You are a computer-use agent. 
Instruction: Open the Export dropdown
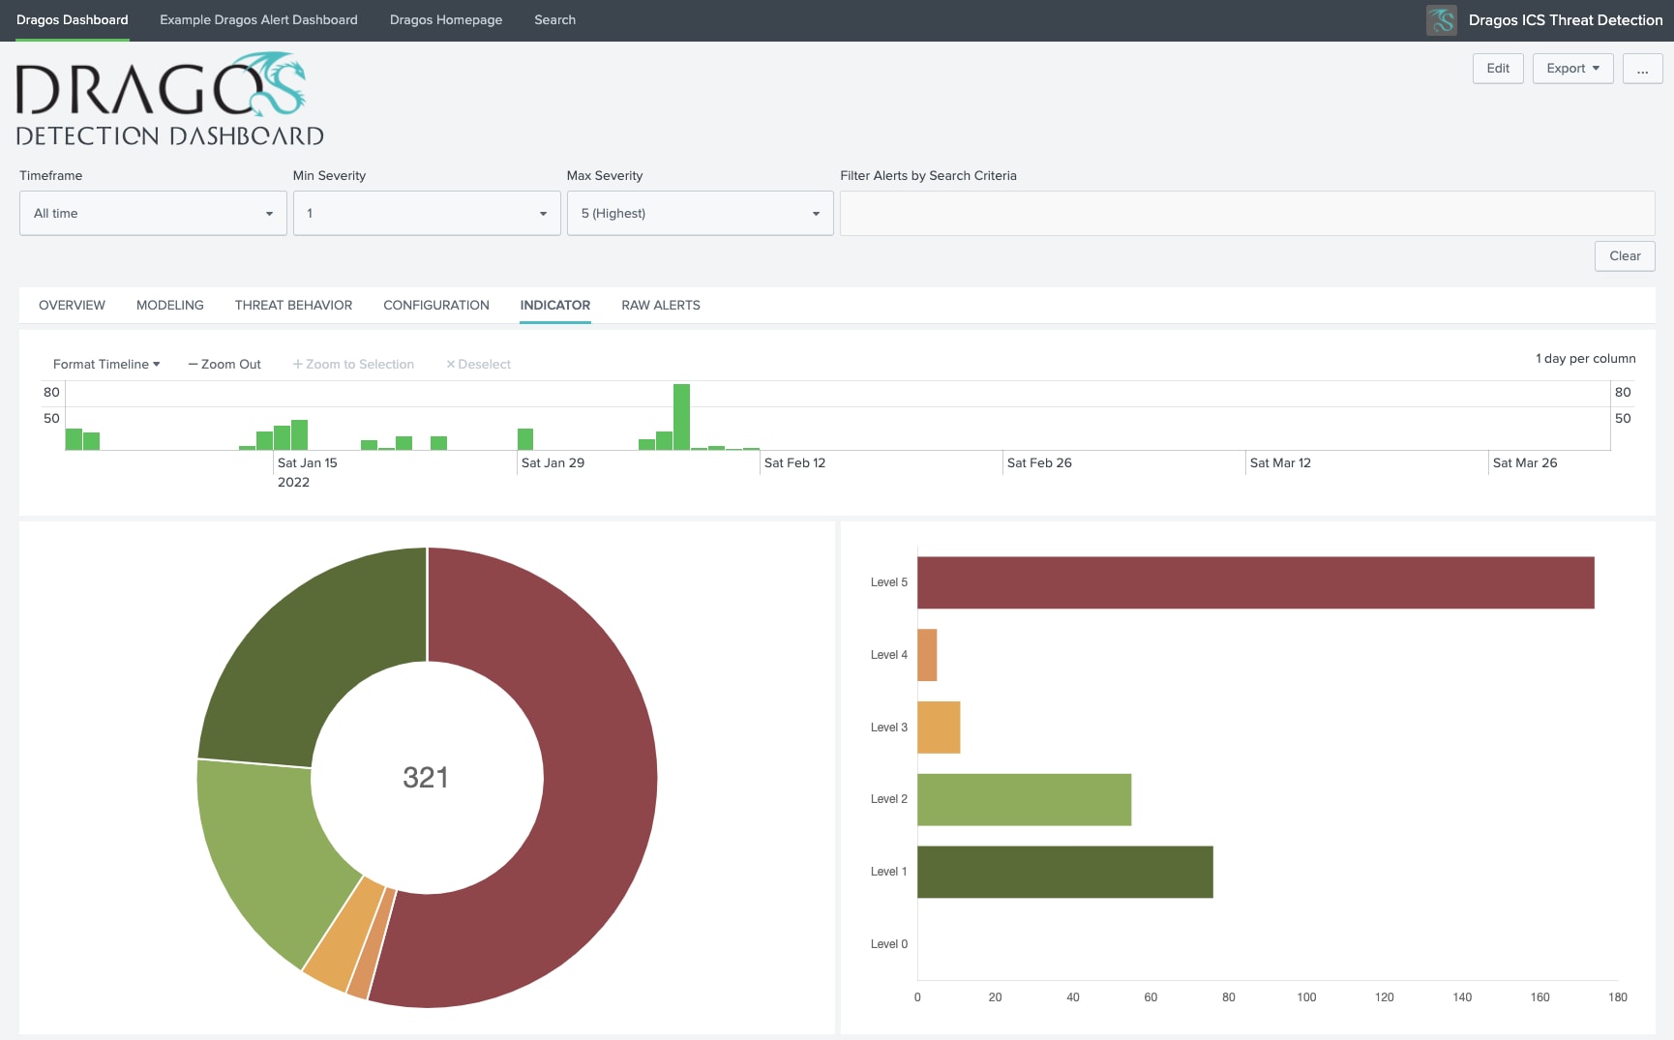click(x=1572, y=69)
